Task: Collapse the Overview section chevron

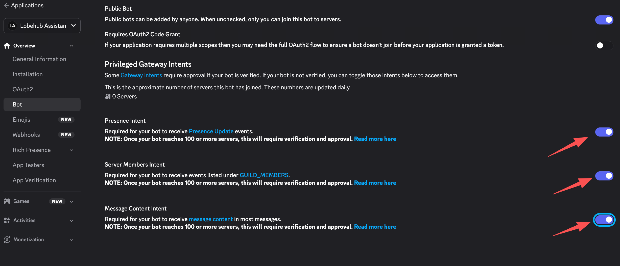Action: (71, 46)
